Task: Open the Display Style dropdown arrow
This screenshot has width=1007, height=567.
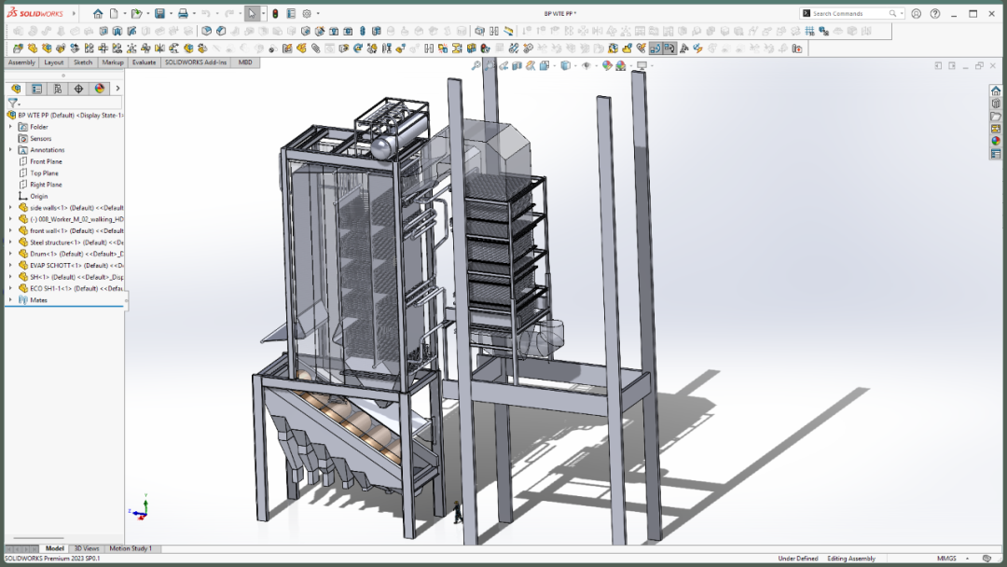Action: pyautogui.click(x=576, y=65)
